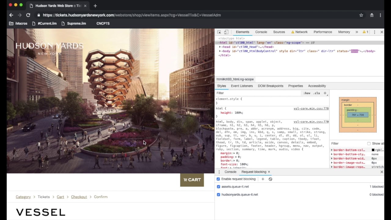Screen dimensions: 391x220
Task: Close the DevTools bottom drawer
Action: pos(382,172)
